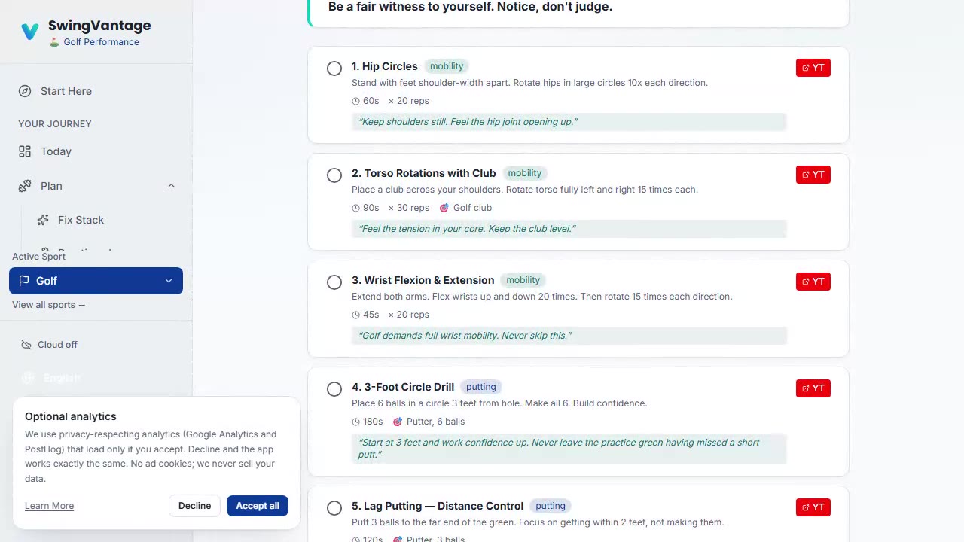Mark Hip Circles exercise as complete
The width and height of the screenshot is (964, 542).
(x=334, y=69)
